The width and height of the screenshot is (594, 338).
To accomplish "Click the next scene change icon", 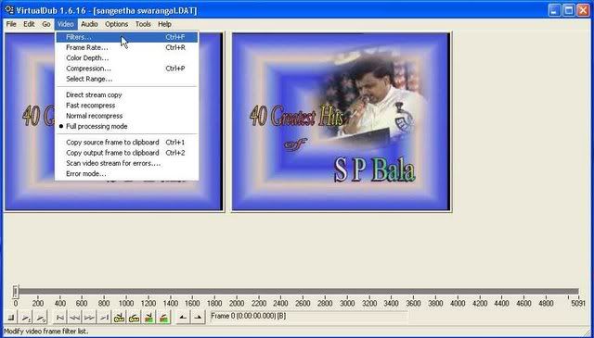I will pyautogui.click(x=163, y=318).
